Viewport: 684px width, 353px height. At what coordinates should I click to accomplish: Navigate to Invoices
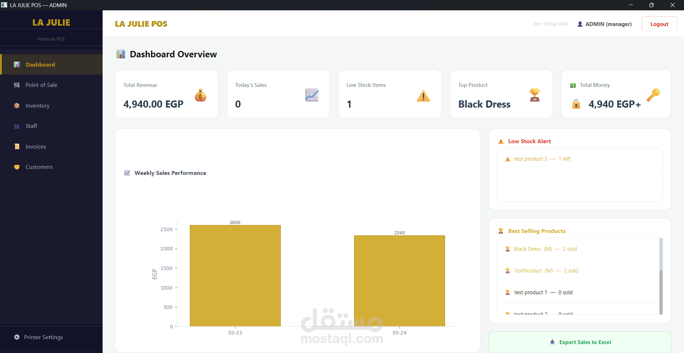[x=51, y=146]
